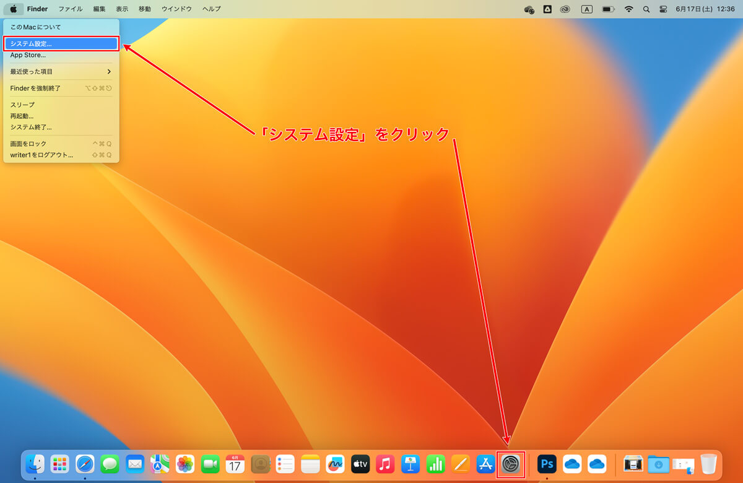743x483 pixels.
Task: Open Creative Cloud menu bar icon
Action: click(x=564, y=9)
